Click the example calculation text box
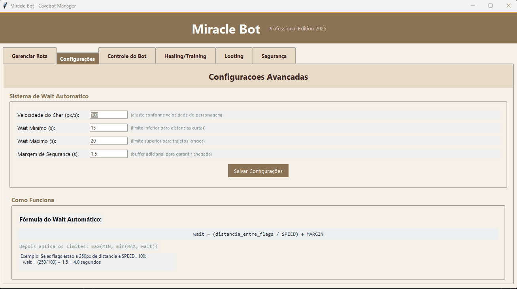This screenshot has height=289, width=517. pyautogui.click(x=97, y=259)
